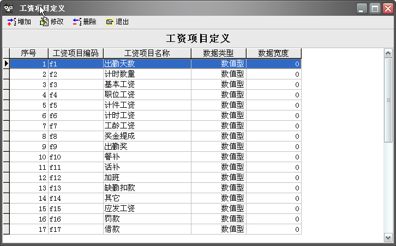Click the code cell f8
The height and width of the screenshot is (246, 396).
pyautogui.click(x=76, y=136)
